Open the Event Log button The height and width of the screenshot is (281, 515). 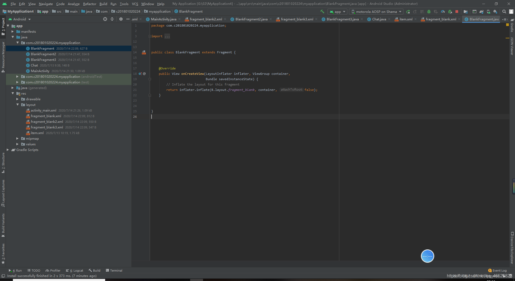point(497,271)
